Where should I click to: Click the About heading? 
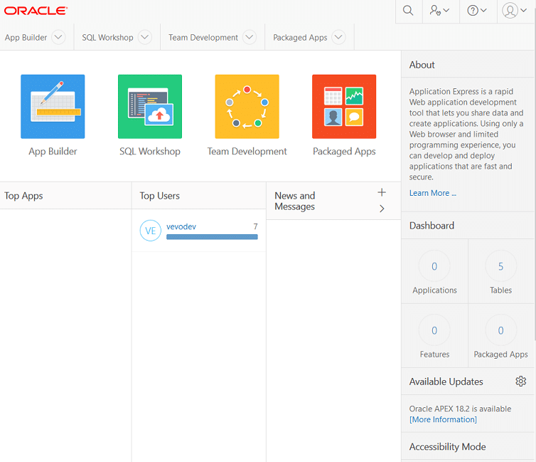(x=422, y=65)
